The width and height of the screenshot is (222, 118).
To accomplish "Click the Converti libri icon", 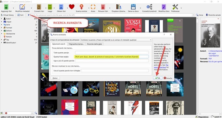I will (39, 7).
